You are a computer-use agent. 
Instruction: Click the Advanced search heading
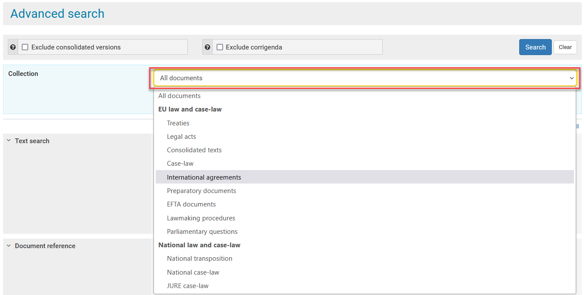[x=57, y=13]
